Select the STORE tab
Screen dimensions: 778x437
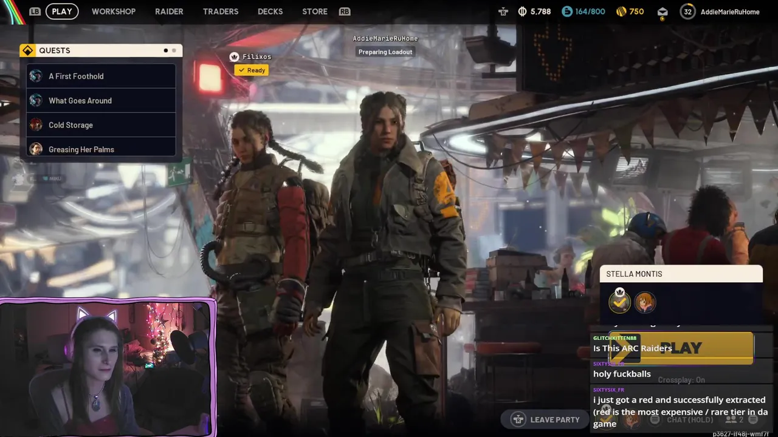[x=315, y=11]
